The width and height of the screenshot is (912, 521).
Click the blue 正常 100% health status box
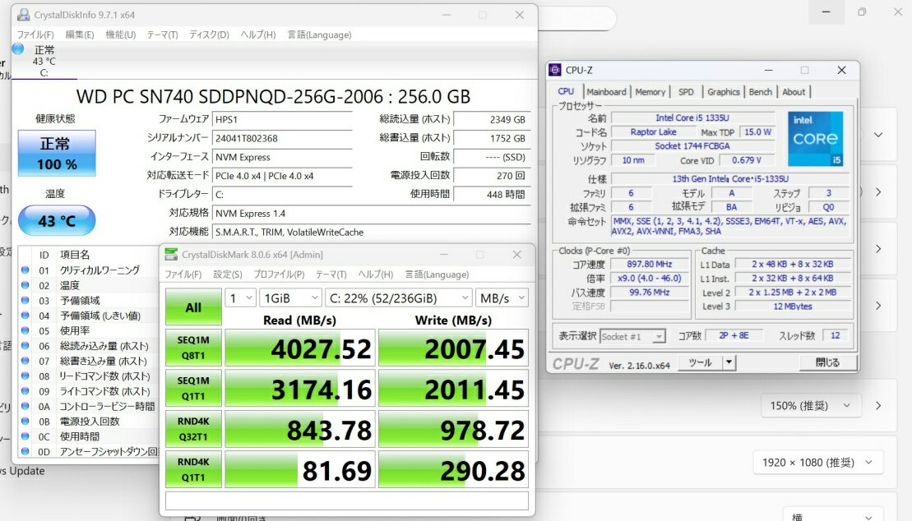pos(56,153)
